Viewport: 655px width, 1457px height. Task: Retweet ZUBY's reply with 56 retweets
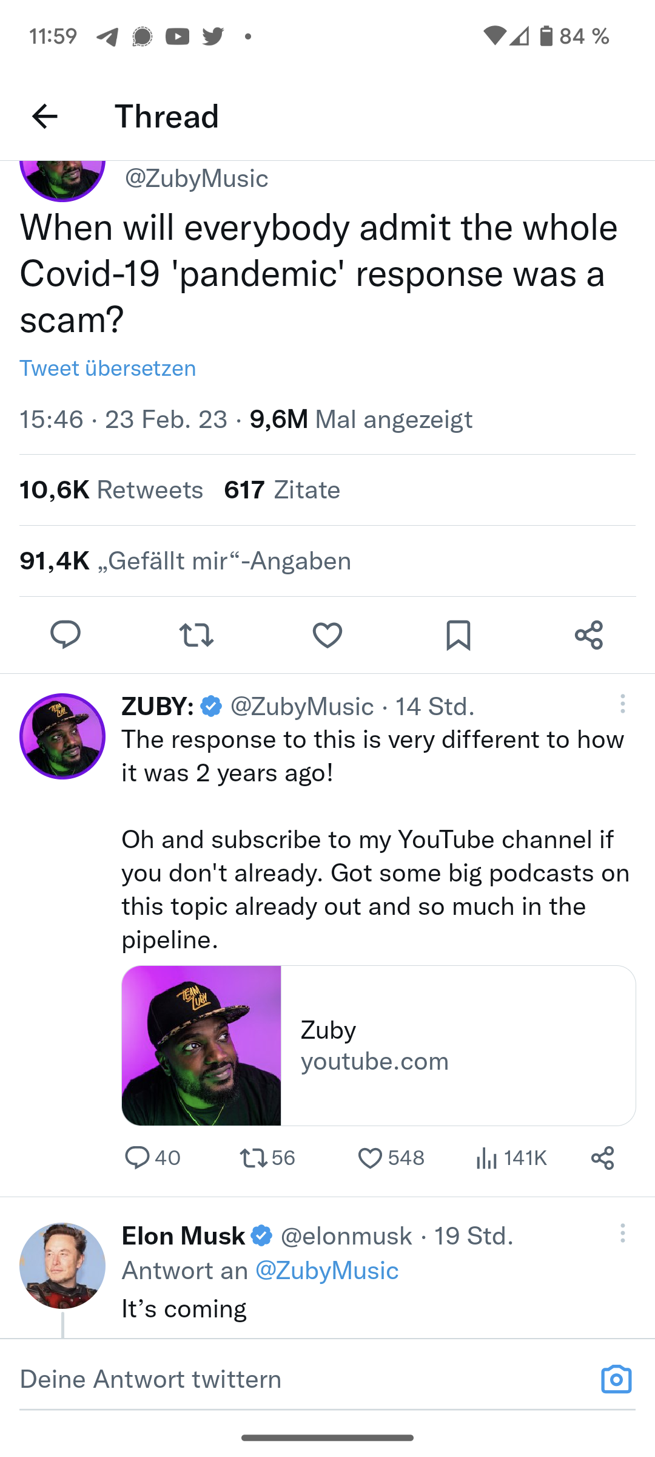(254, 1158)
